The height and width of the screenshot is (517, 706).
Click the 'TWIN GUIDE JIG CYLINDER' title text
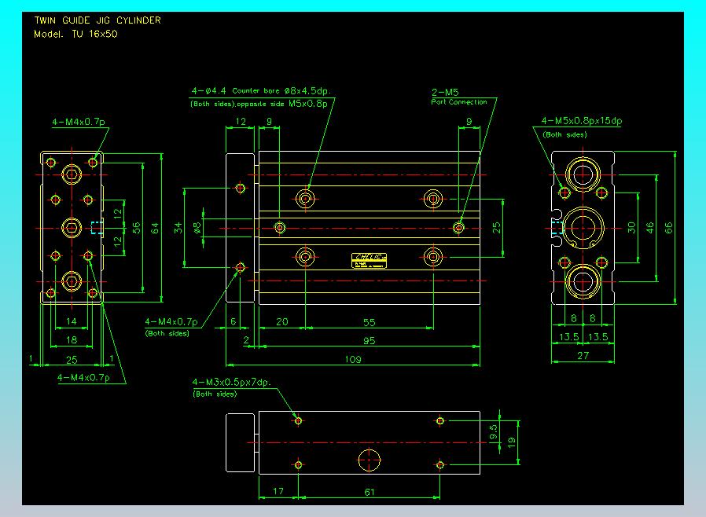pos(97,20)
